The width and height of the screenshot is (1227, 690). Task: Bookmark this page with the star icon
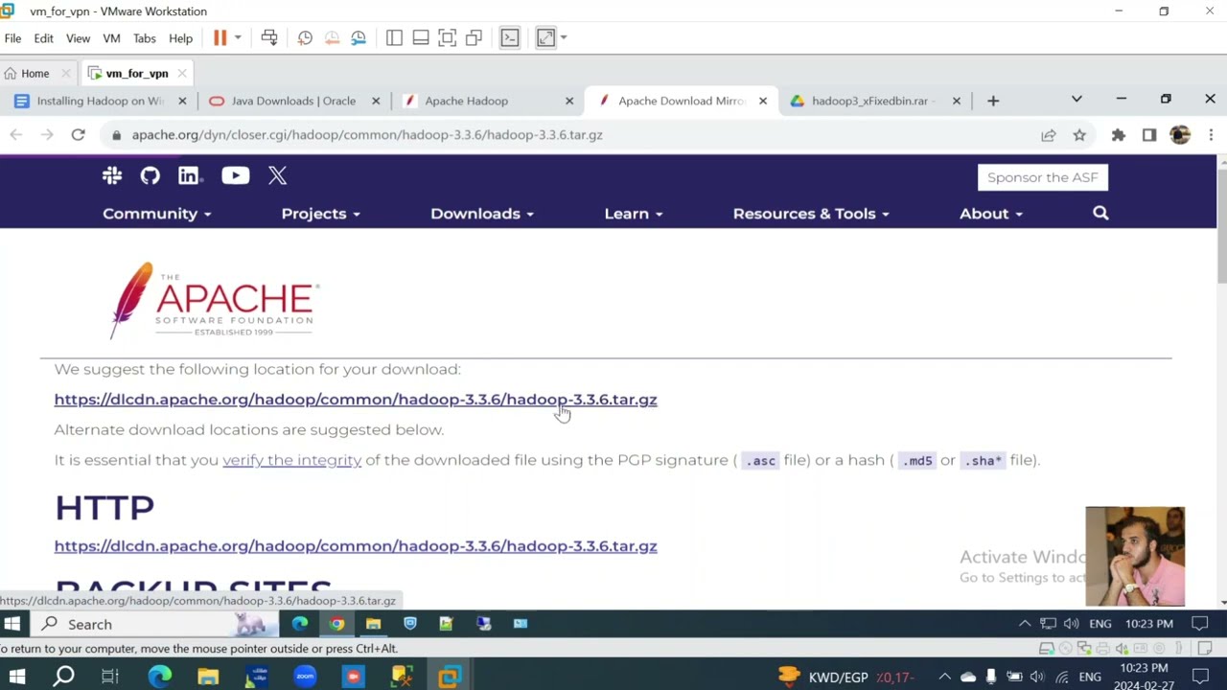click(1079, 135)
